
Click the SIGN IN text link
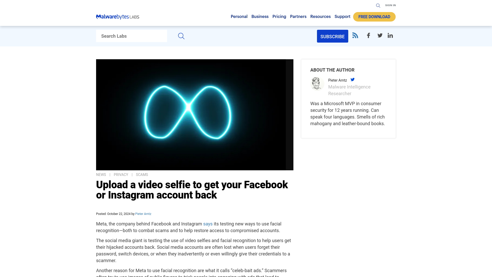390,5
